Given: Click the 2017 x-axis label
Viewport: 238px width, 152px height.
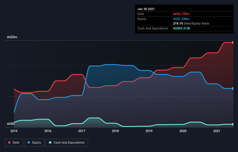Looking at the screenshot, I should [x=82, y=131].
